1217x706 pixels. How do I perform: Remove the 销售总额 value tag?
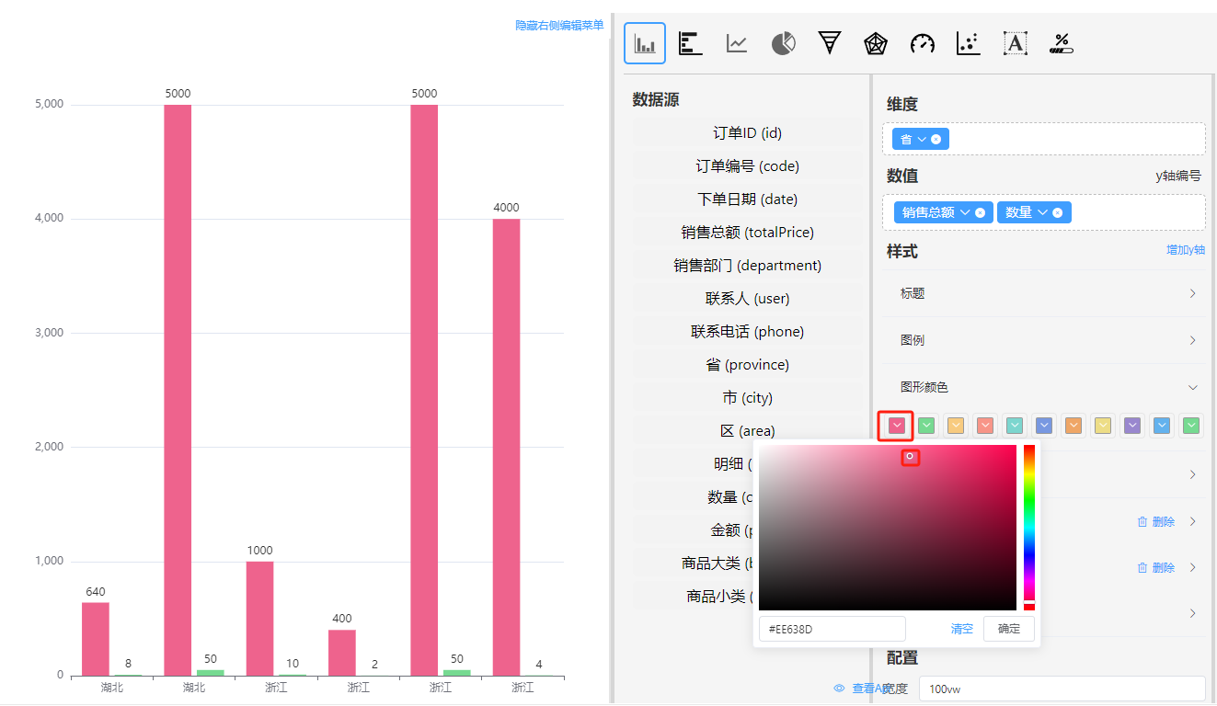tap(980, 213)
